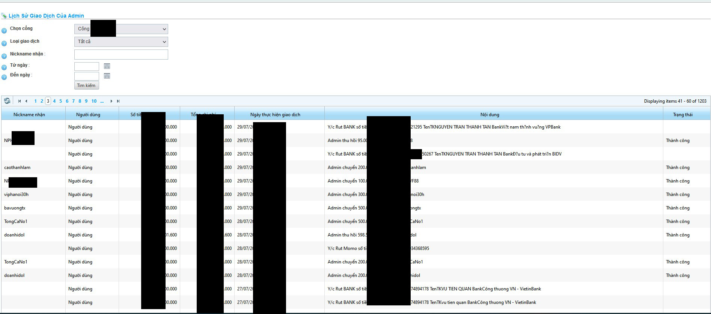711x314 pixels.
Task: Click help icon beside Chọn cổng
Action: point(4,31)
